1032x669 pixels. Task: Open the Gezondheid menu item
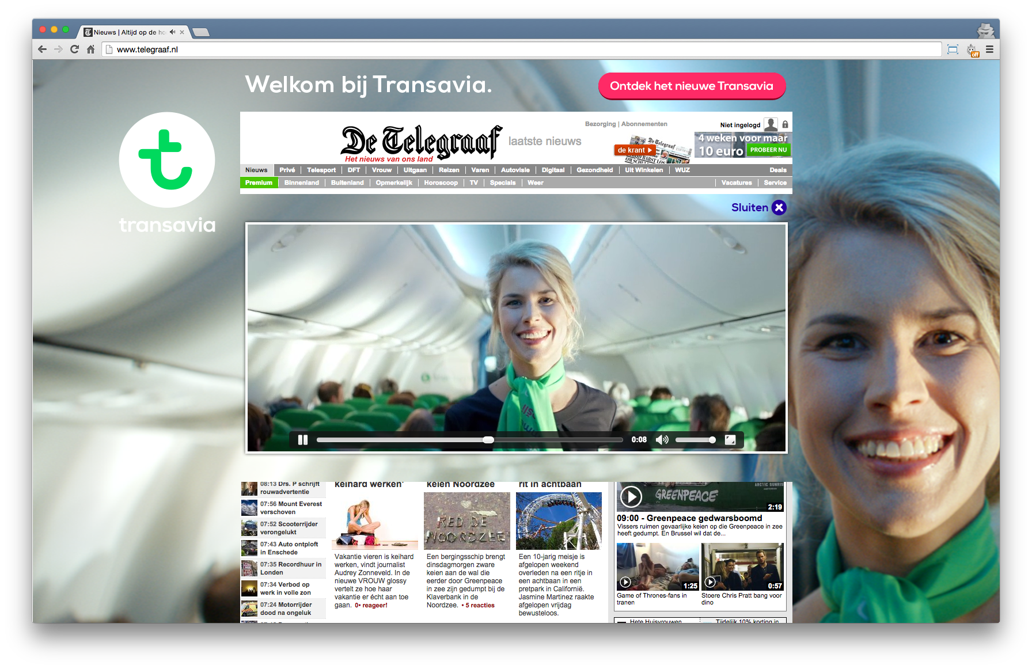(595, 170)
